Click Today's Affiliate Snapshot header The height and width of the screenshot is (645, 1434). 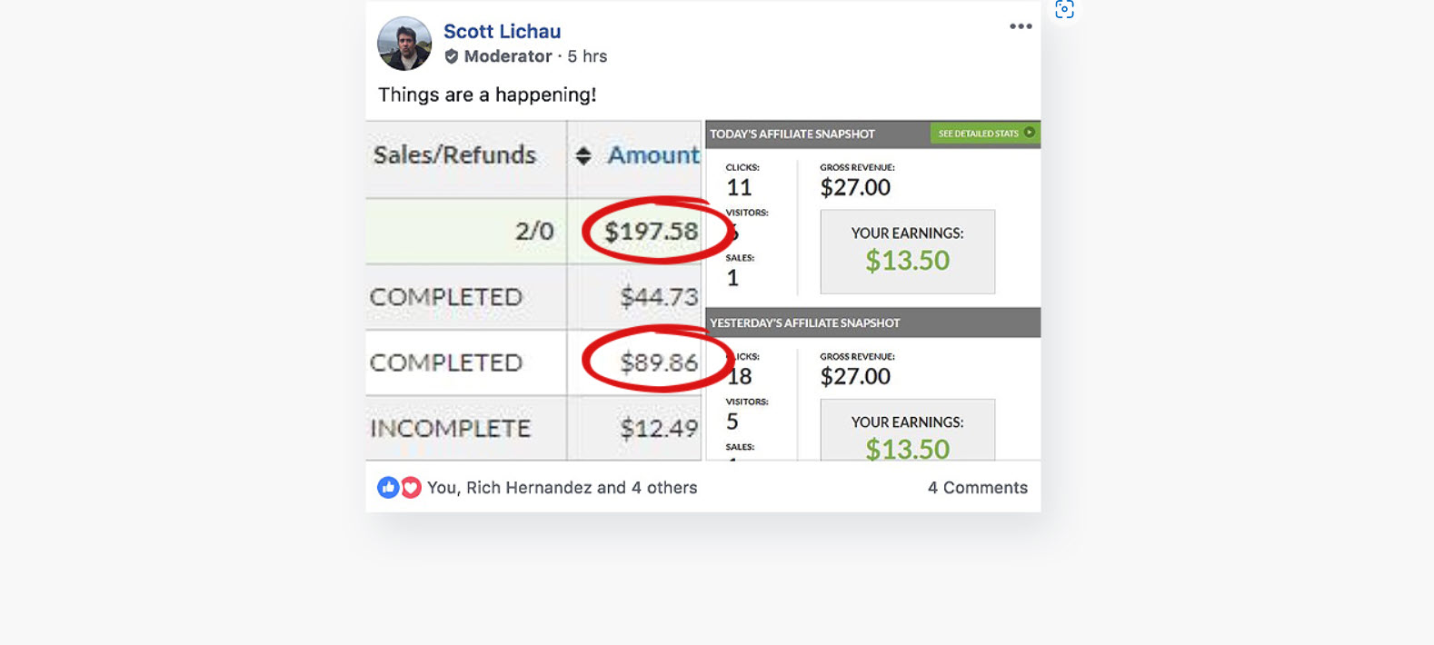(x=792, y=134)
